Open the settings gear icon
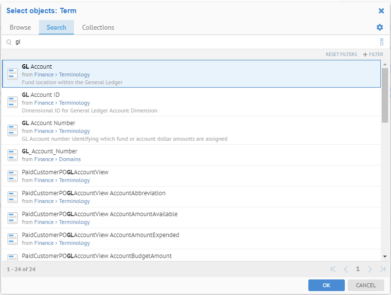This screenshot has width=391, height=295. [380, 27]
